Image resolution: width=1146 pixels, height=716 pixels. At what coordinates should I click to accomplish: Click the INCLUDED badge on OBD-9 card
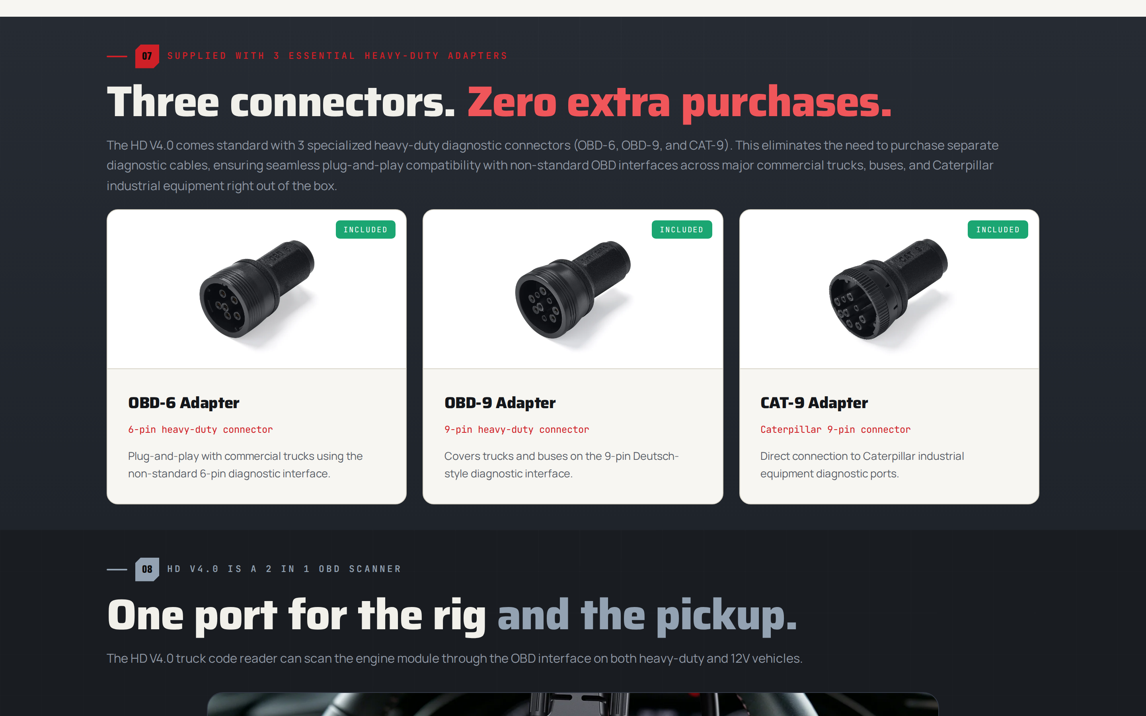pos(682,230)
